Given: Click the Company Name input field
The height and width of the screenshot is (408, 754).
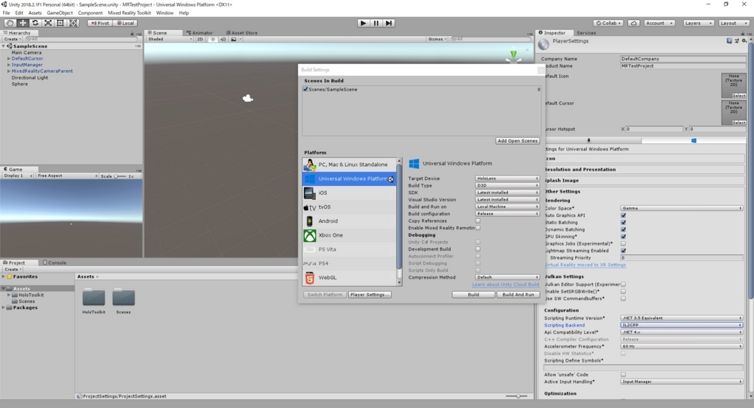Looking at the screenshot, I should click(683, 59).
